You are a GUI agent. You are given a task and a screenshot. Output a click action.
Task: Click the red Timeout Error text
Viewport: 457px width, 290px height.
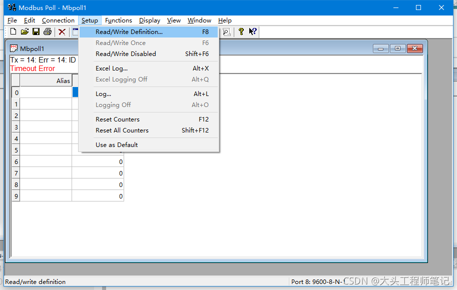33,68
